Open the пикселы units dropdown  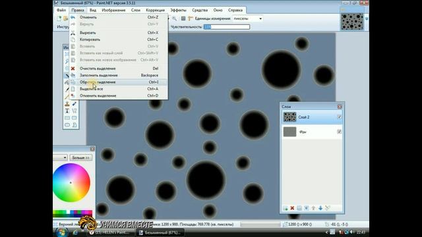[248, 18]
